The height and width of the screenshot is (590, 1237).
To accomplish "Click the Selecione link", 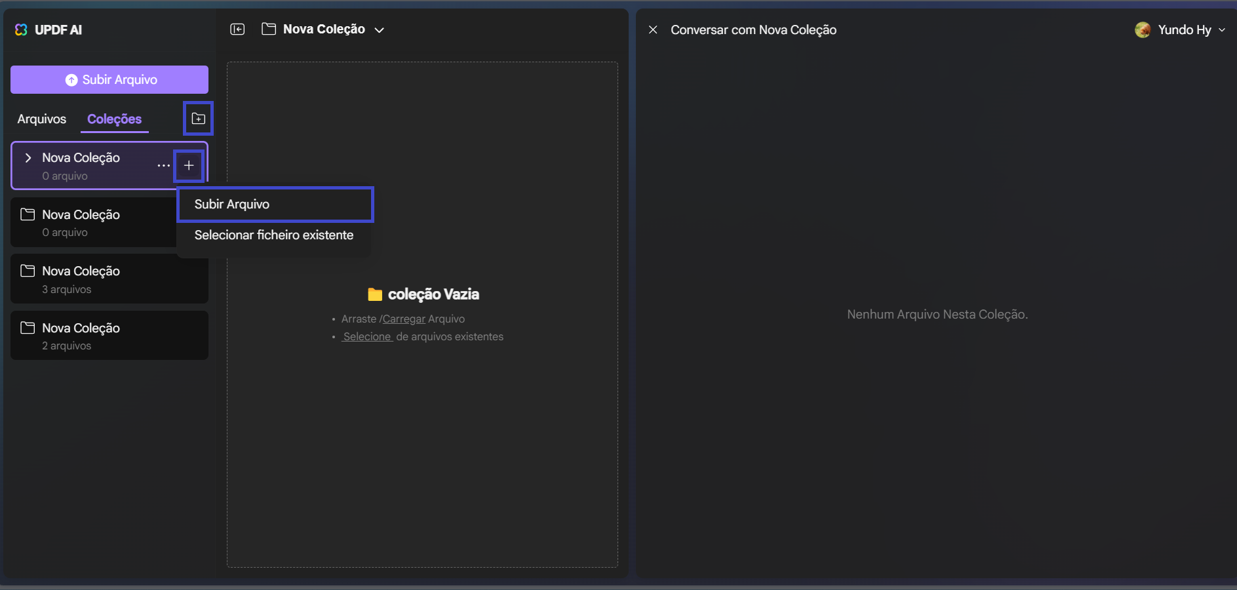I will click(367, 336).
